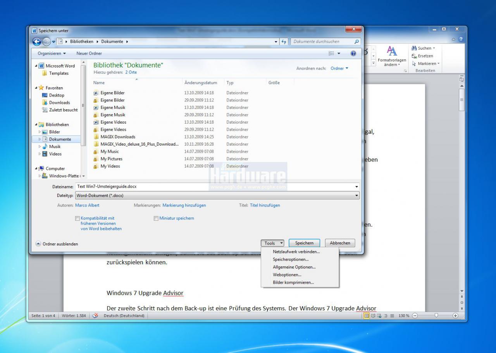The height and width of the screenshot is (353, 496).
Task: Minimize the Word ribbon with the caret icon
Action: (x=454, y=39)
